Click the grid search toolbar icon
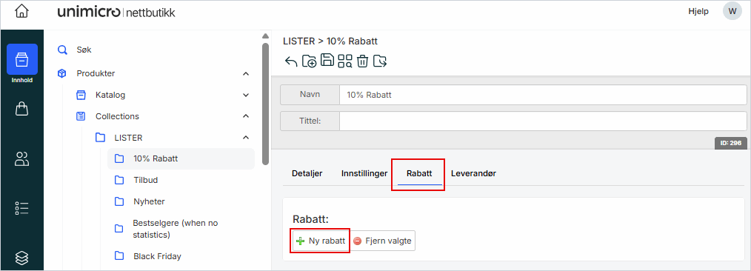 click(345, 61)
